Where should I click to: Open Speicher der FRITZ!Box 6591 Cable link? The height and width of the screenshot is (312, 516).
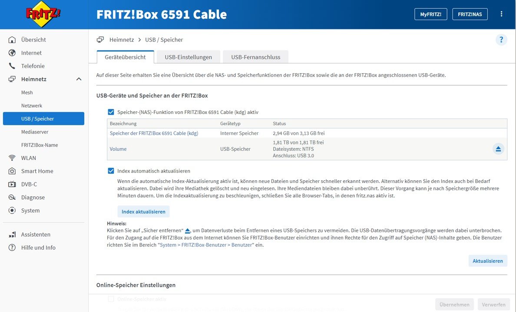[154, 133]
